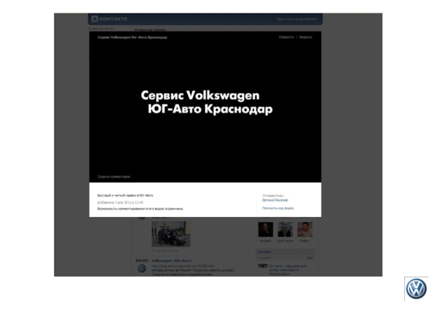Click the name Андрей under the avatar
Image resolution: width=448 pixels, height=310 pixels.
point(265,241)
